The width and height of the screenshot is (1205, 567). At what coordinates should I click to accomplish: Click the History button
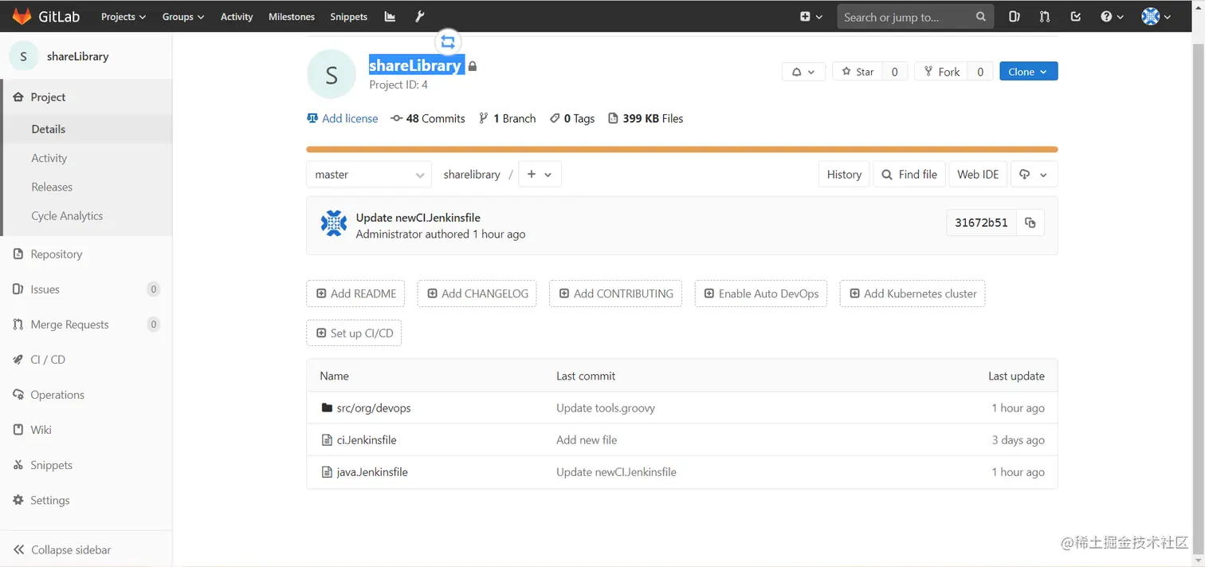tap(844, 175)
